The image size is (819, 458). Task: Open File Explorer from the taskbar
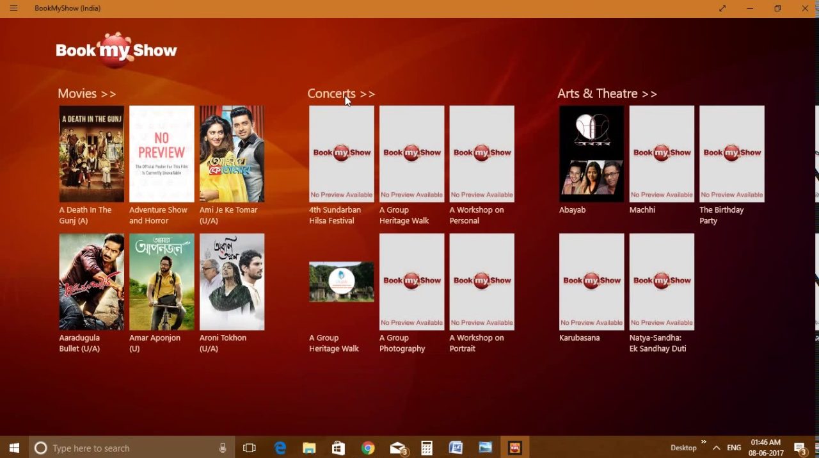309,448
